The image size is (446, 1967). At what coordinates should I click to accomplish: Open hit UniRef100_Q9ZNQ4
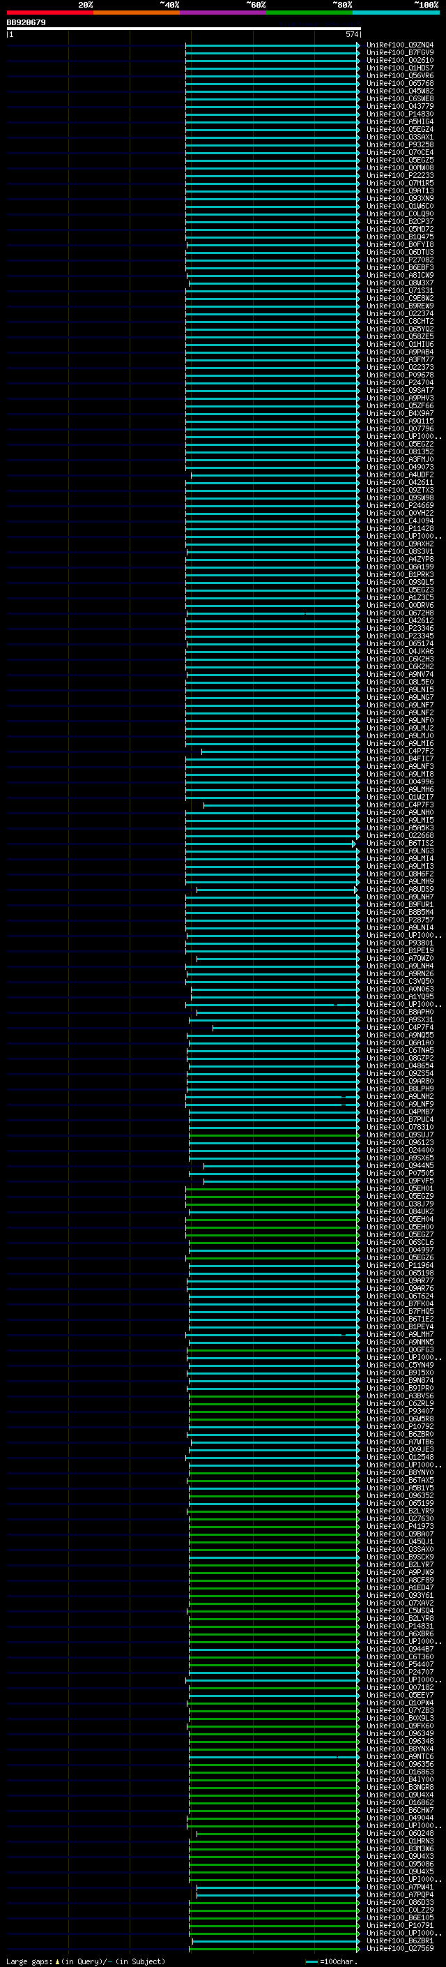(x=400, y=45)
